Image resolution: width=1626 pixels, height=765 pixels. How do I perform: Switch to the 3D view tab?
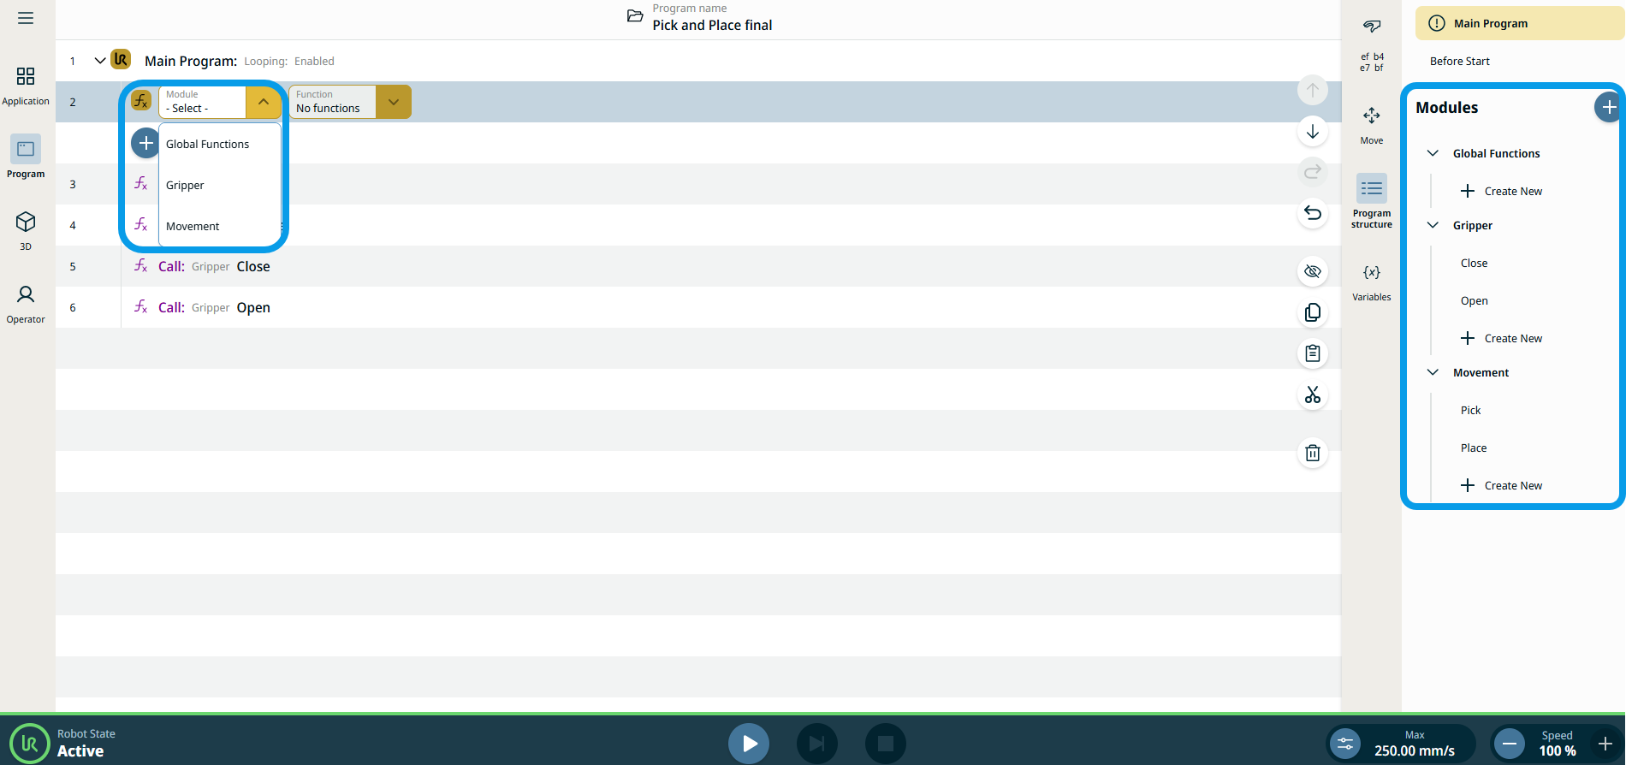26,230
